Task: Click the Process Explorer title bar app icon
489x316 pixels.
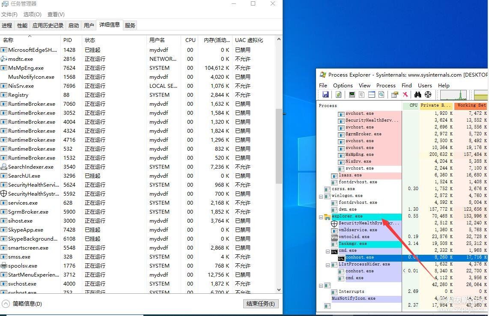Action: [323, 75]
